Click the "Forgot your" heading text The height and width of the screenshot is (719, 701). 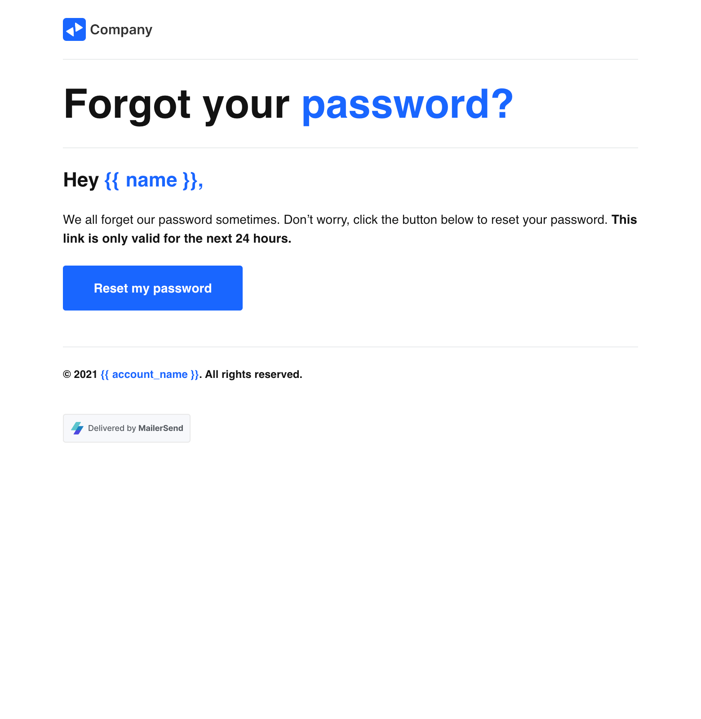coord(176,104)
